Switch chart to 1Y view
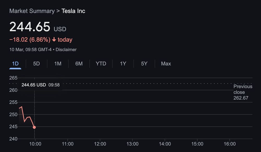 pyautogui.click(x=123, y=64)
